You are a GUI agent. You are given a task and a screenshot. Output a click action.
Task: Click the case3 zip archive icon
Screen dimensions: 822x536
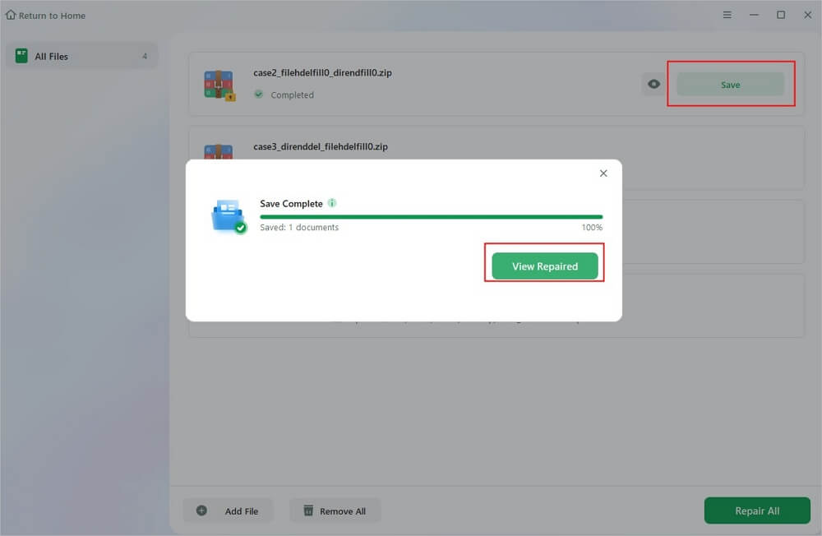pos(219,151)
